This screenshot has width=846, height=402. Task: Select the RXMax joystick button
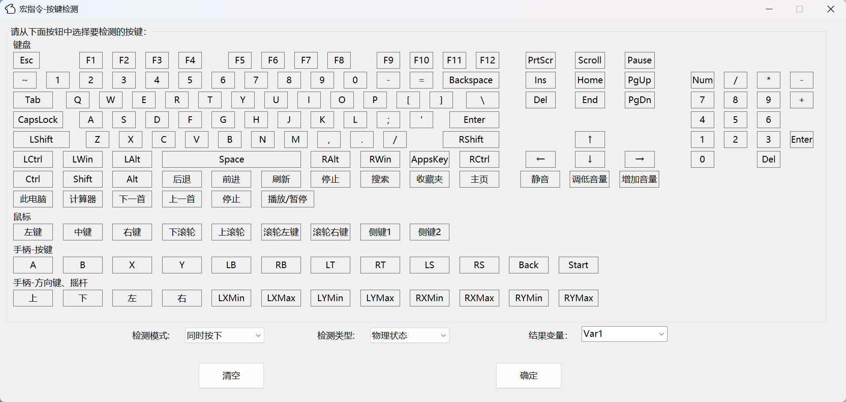click(479, 298)
